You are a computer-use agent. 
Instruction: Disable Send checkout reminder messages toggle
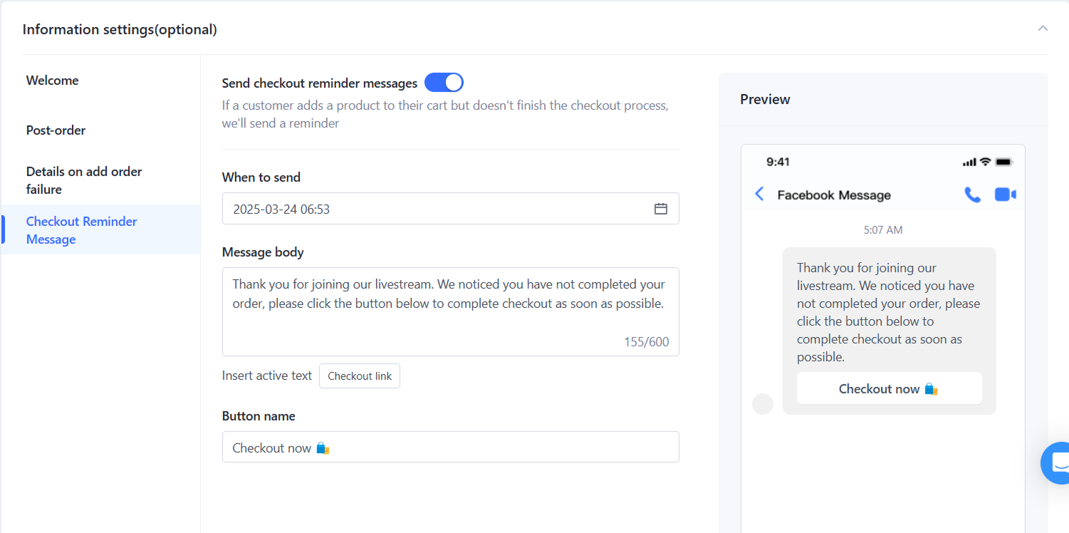click(x=444, y=83)
